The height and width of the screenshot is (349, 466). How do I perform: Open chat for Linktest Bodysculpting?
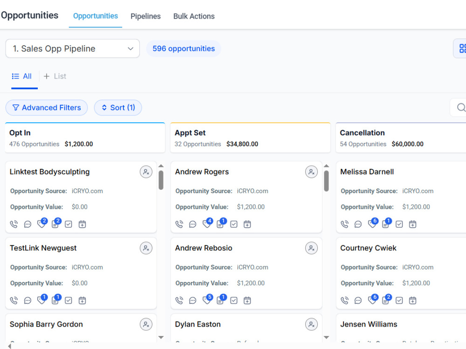[27, 224]
